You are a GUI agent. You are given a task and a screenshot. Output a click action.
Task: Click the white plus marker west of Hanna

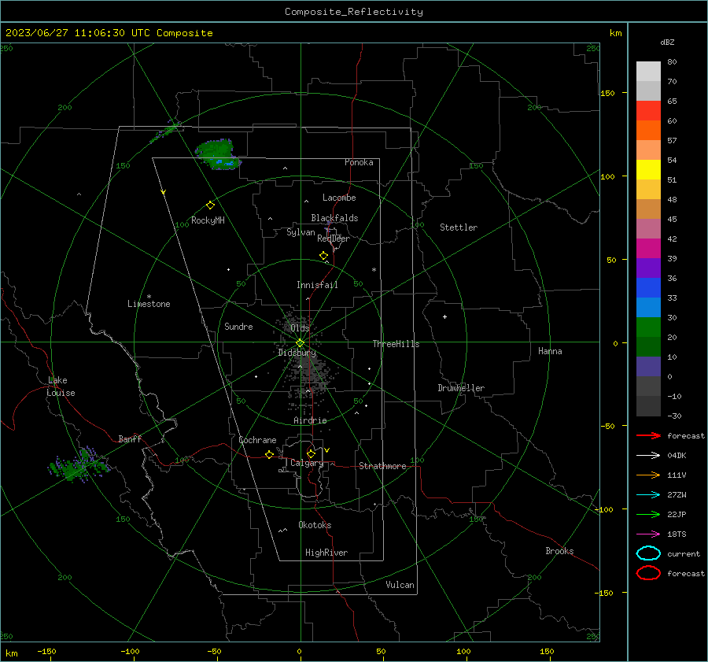click(444, 316)
